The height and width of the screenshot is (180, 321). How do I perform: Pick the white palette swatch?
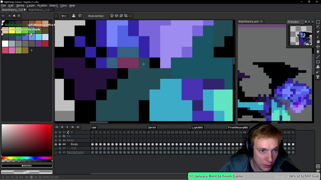click(x=5, y=43)
